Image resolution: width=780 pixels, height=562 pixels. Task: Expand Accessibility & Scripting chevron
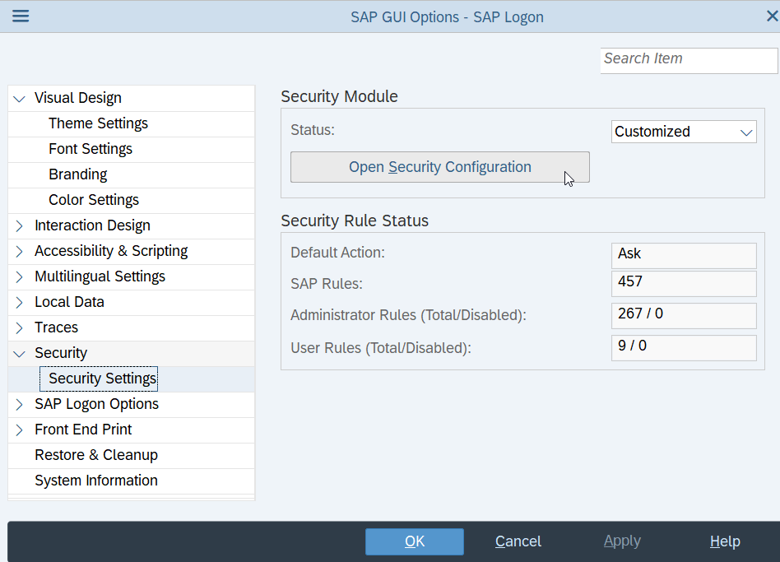pyautogui.click(x=20, y=251)
